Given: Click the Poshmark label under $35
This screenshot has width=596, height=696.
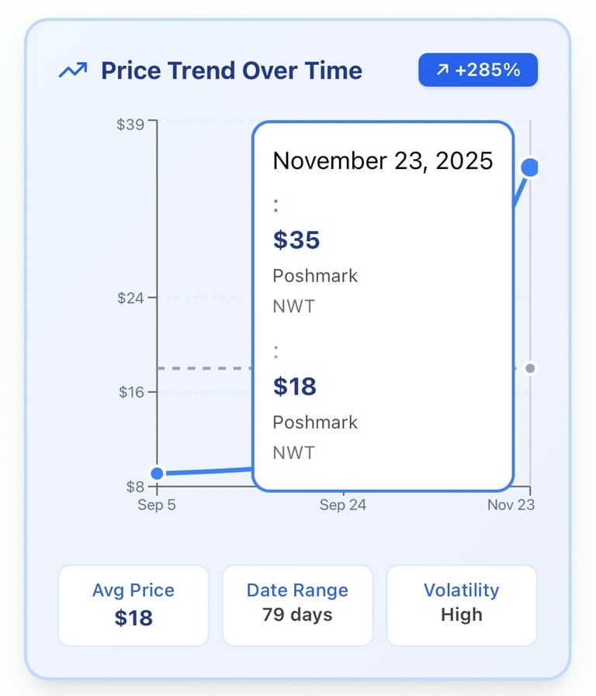Looking at the screenshot, I should click(315, 276).
